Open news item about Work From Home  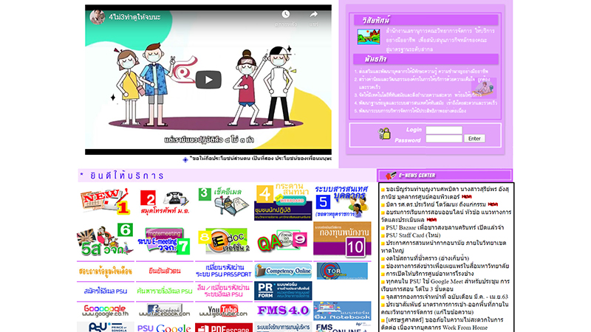pyautogui.click(x=442, y=324)
